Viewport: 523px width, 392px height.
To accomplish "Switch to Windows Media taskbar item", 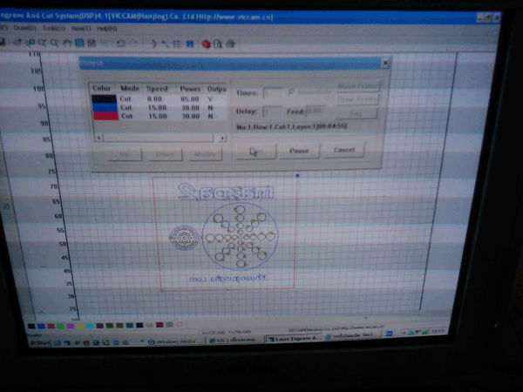I will (x=175, y=341).
